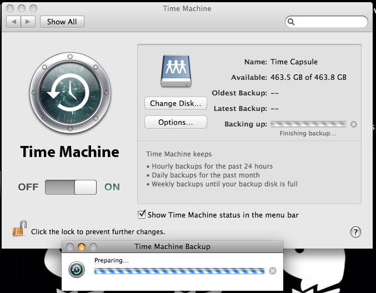
Task: Open the Change Disk dialog
Action: pyautogui.click(x=176, y=103)
